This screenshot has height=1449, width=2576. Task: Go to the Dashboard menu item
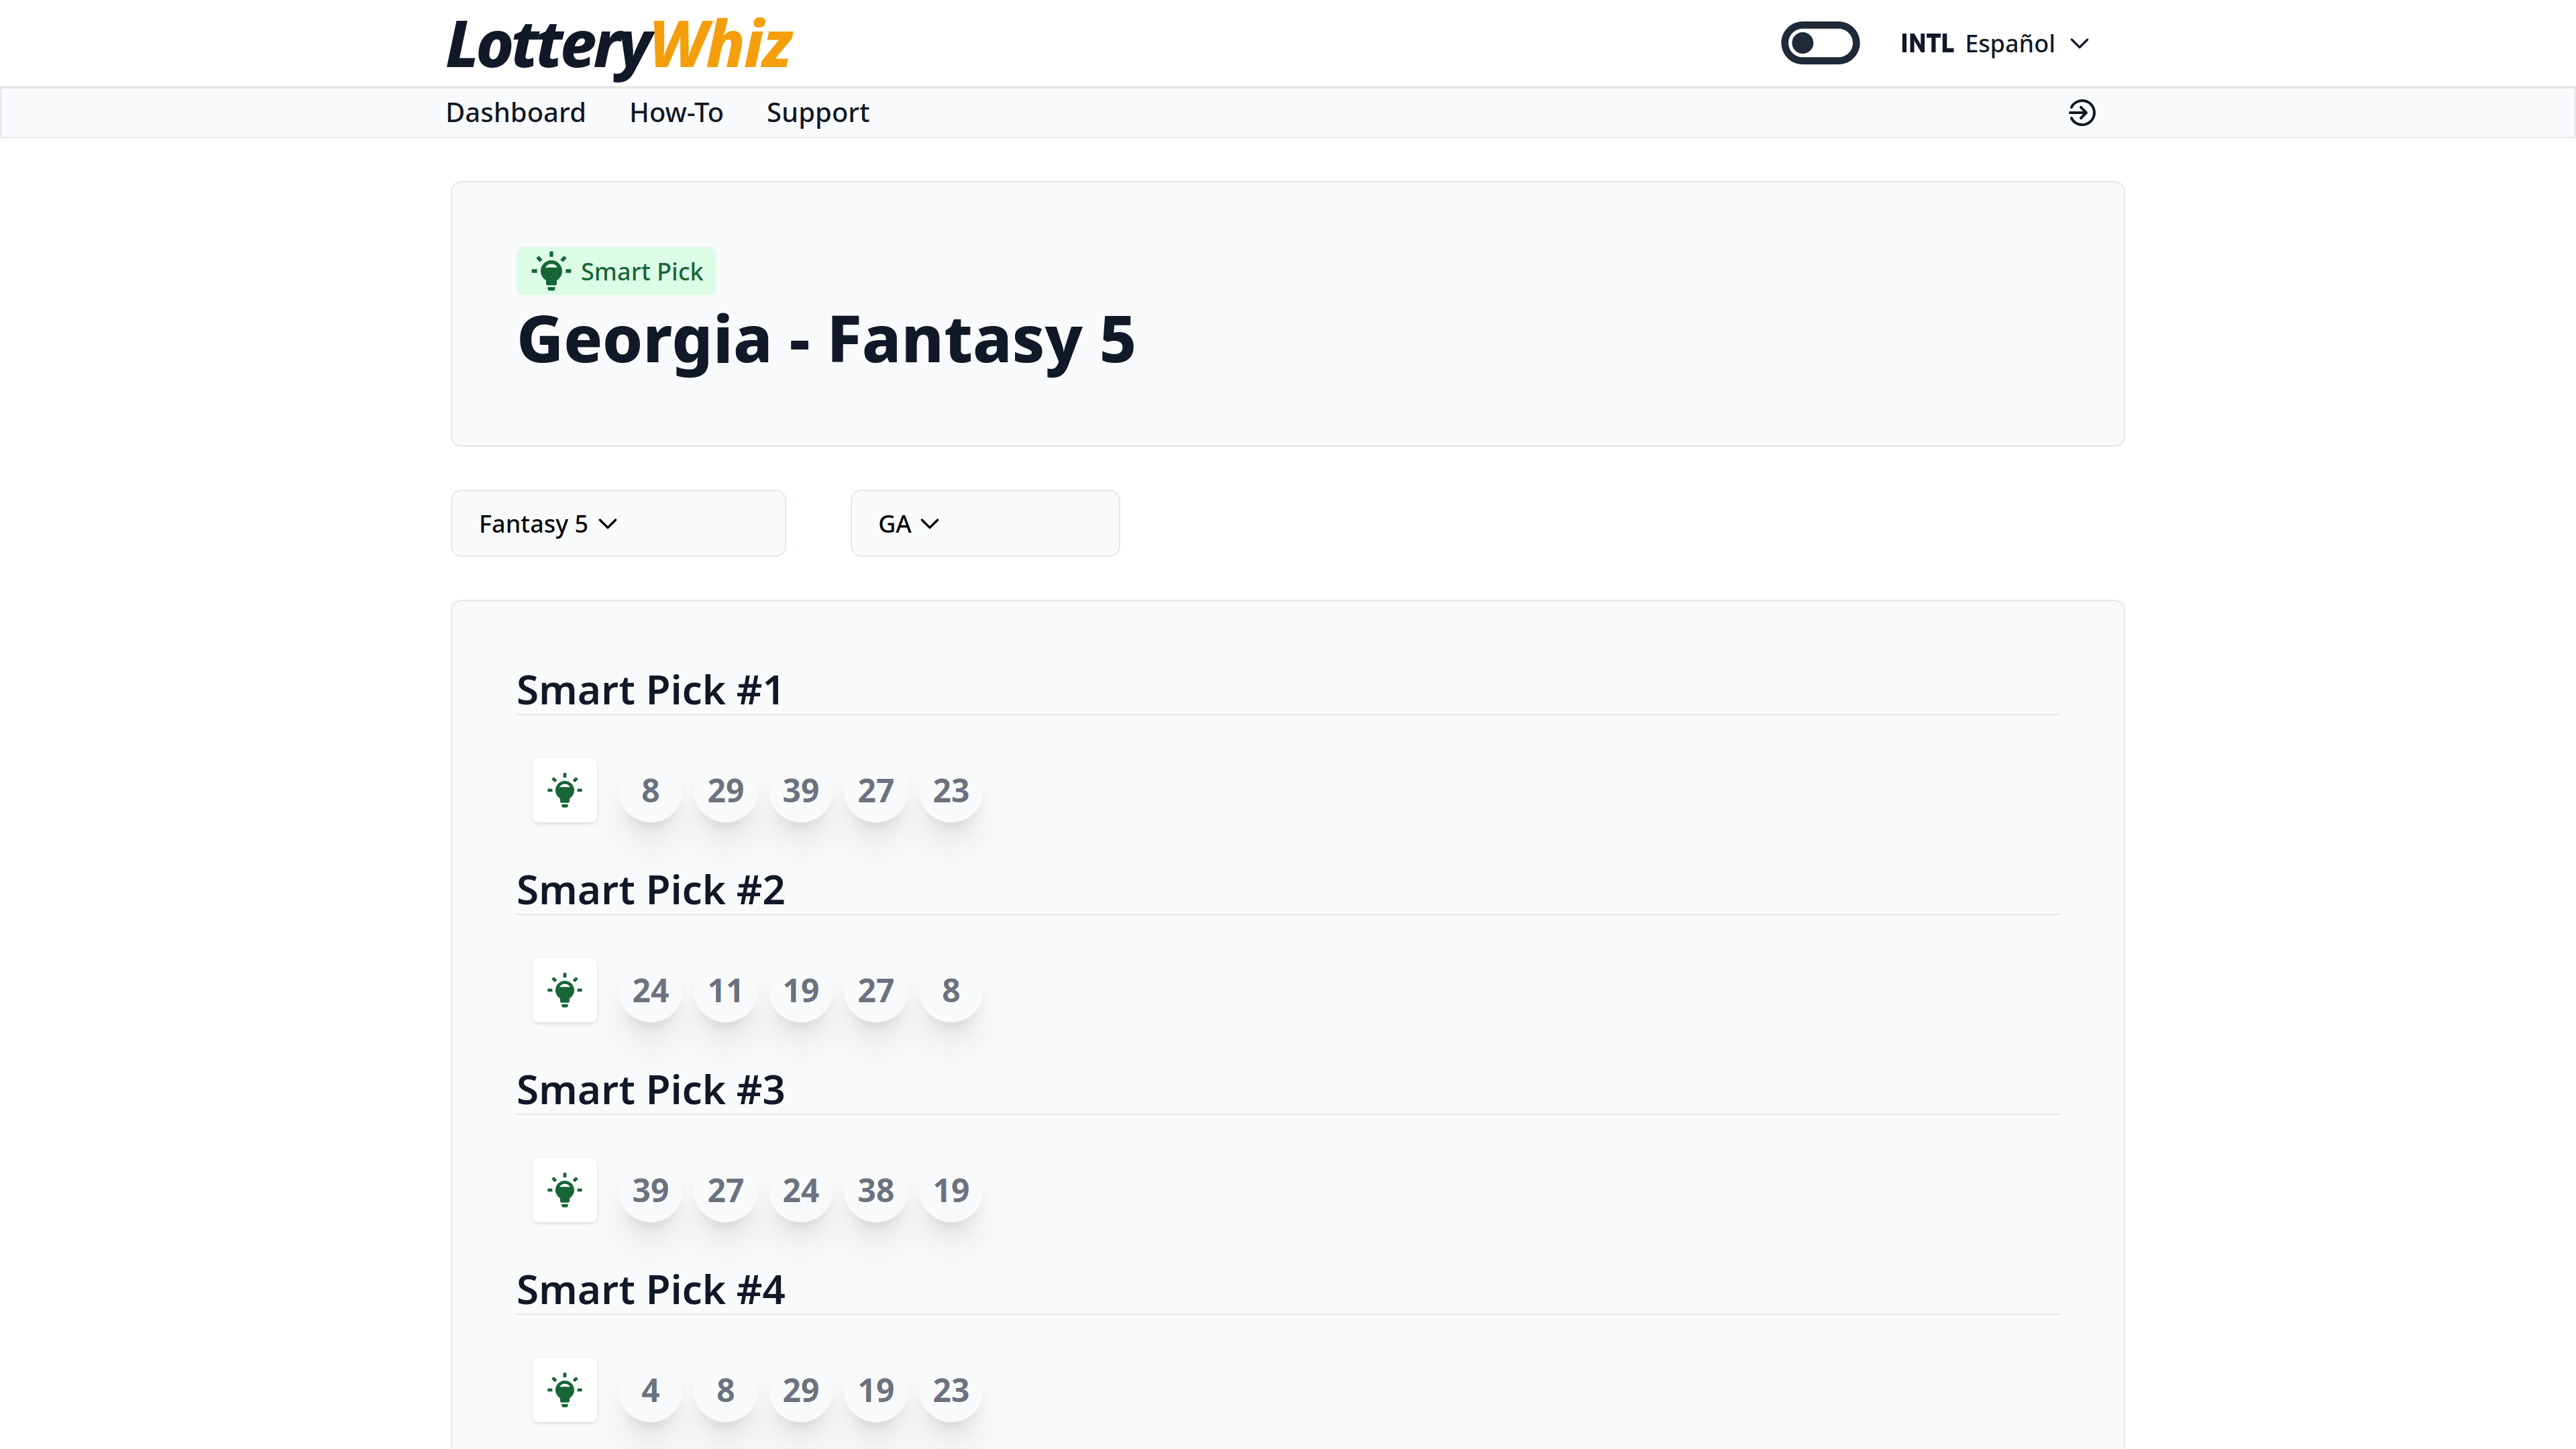coord(515,113)
